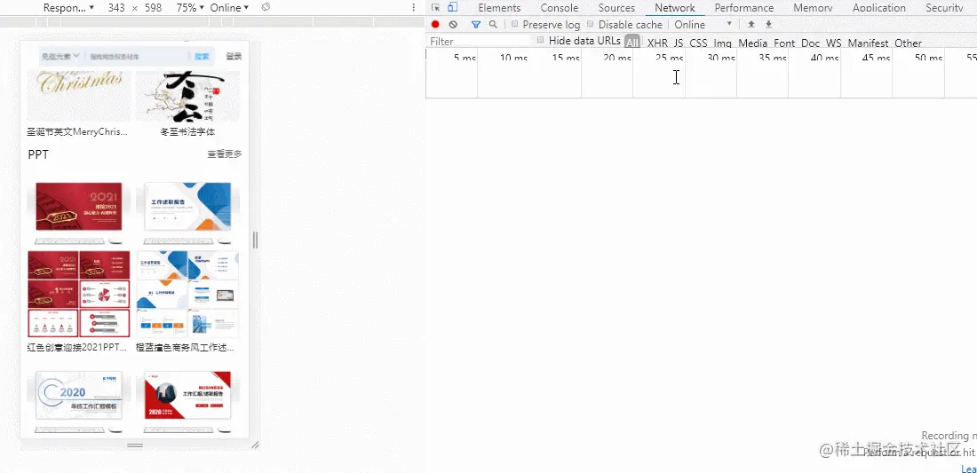
Task: Filter requests by Img
Action: 723,43
